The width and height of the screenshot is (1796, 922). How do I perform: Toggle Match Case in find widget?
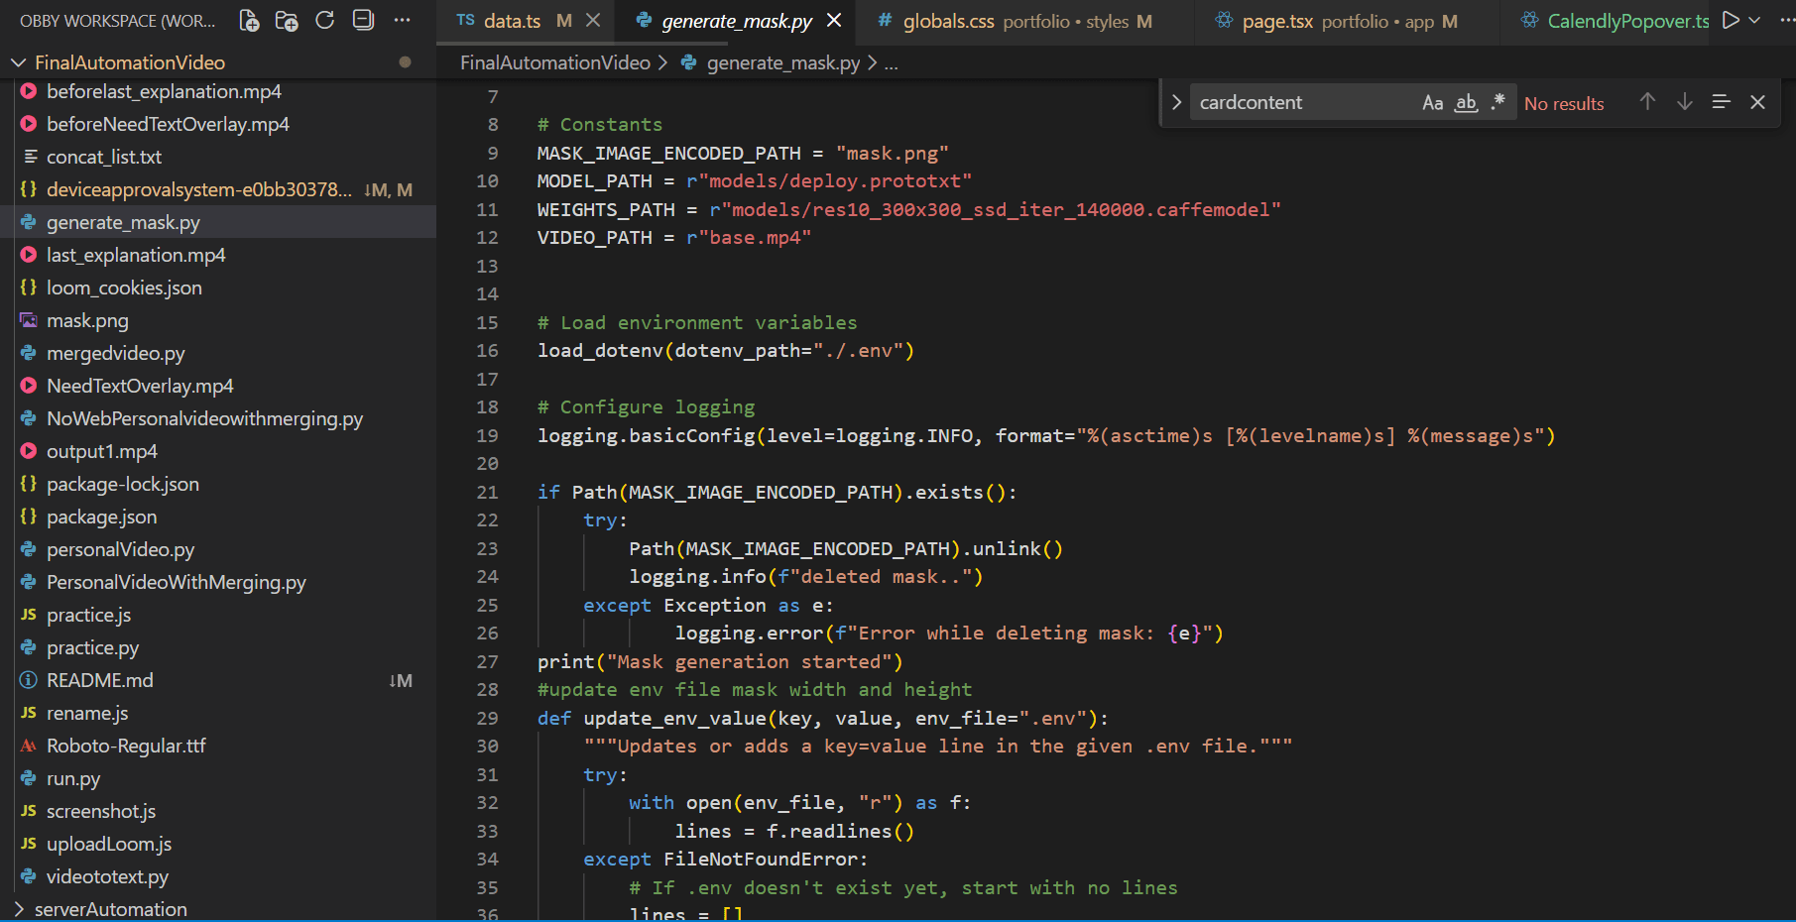tap(1432, 103)
